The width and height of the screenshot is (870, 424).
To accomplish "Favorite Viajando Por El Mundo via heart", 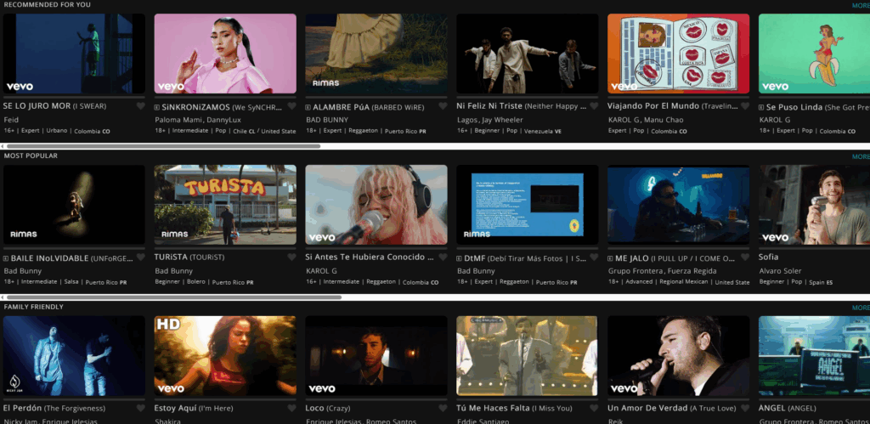I will (x=745, y=106).
